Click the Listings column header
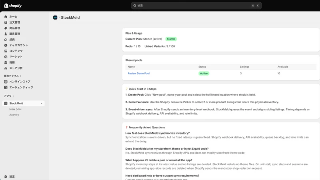 (244, 67)
